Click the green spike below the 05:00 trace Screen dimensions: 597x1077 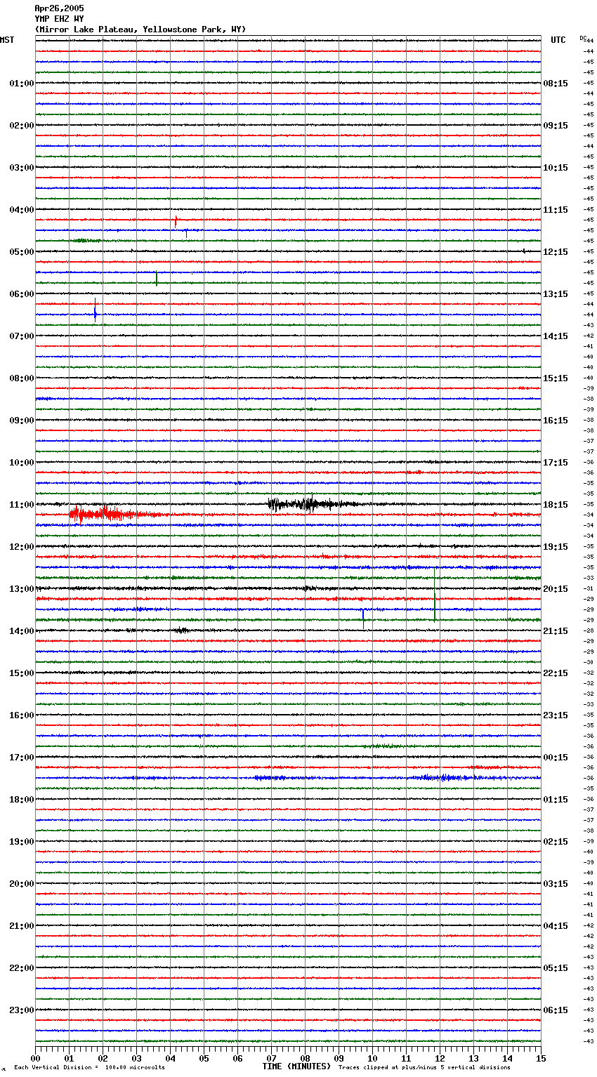[157, 279]
